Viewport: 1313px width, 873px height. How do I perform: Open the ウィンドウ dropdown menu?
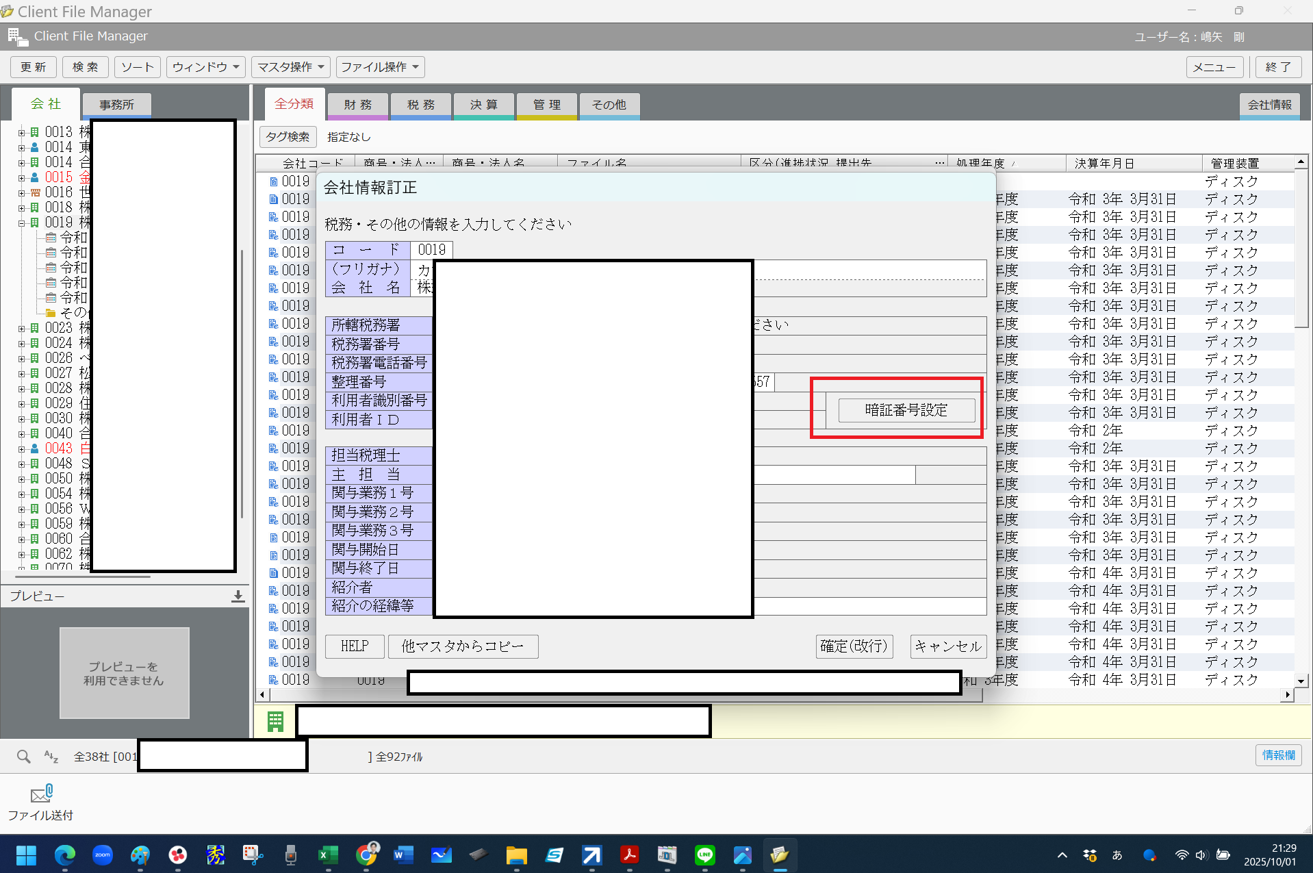(x=206, y=67)
